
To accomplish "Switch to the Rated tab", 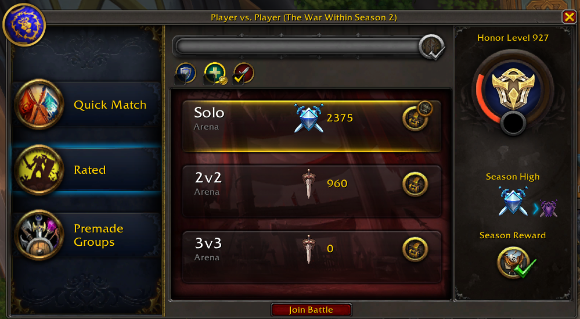I will pyautogui.click(x=87, y=170).
